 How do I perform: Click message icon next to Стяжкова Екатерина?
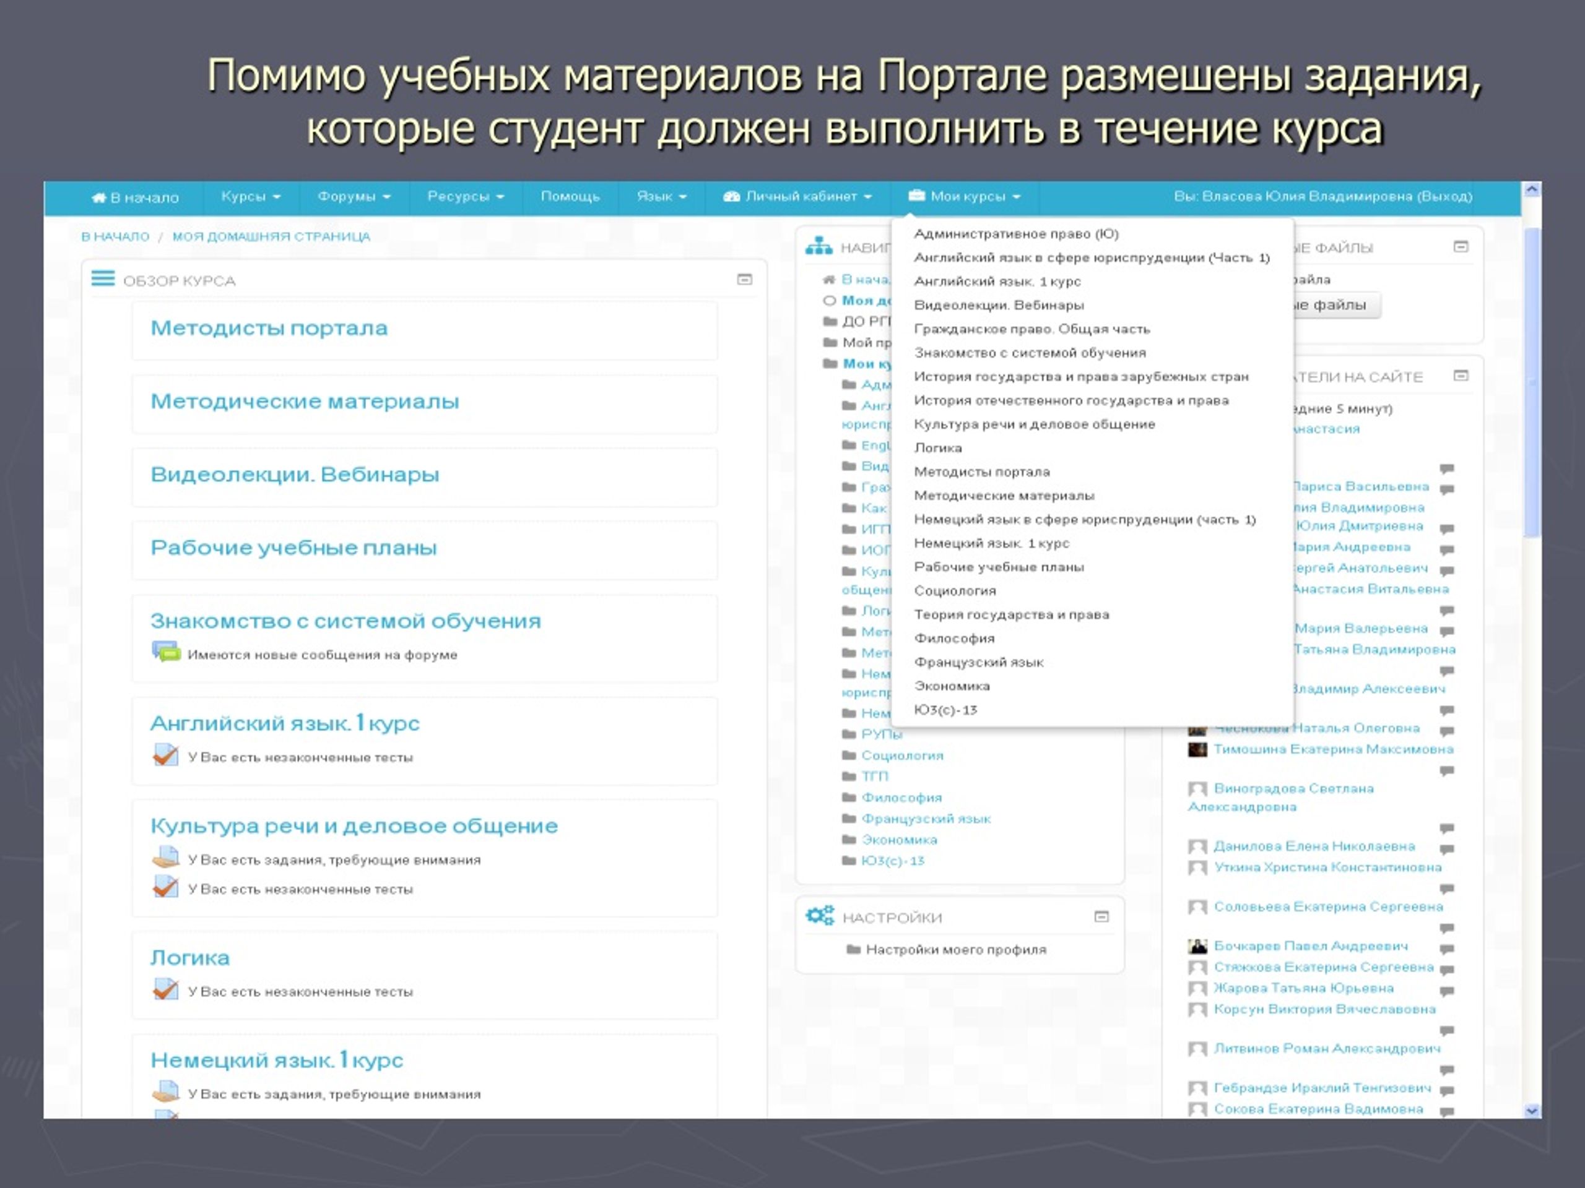tap(1448, 971)
